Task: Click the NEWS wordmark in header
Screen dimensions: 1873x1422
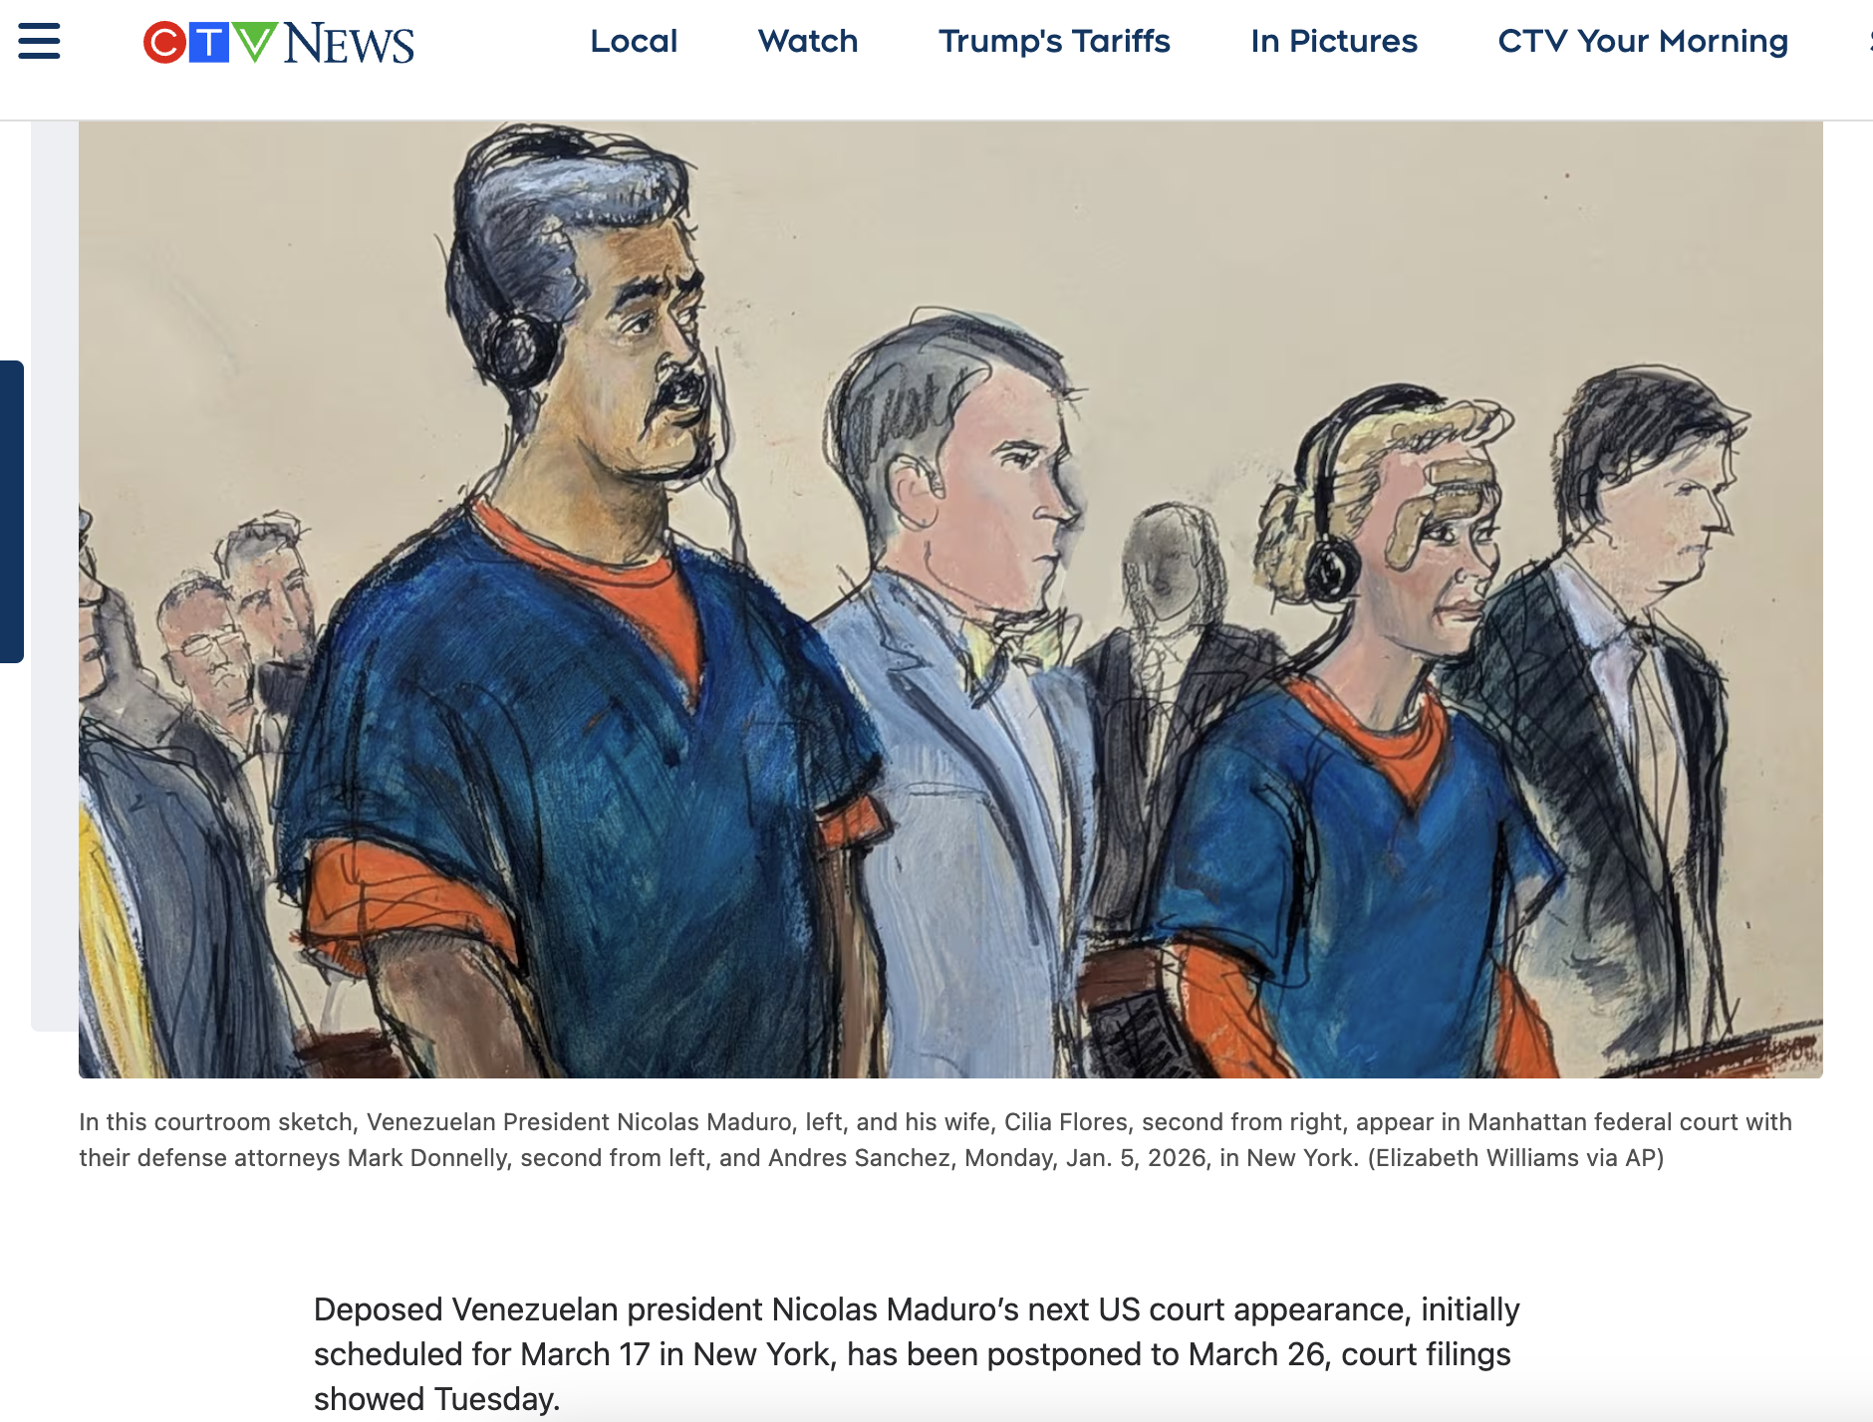Action: pyautogui.click(x=349, y=44)
